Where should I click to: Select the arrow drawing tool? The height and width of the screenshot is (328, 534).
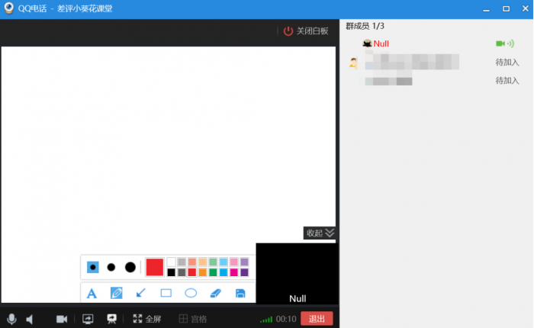[x=141, y=293]
